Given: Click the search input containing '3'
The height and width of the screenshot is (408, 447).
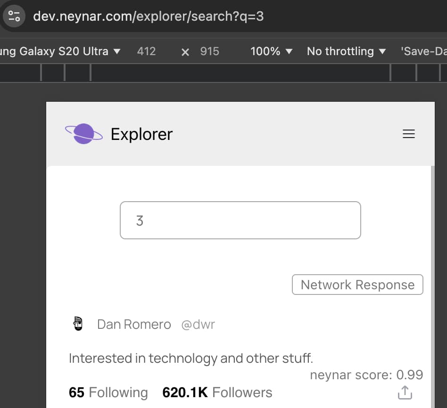Looking at the screenshot, I should (240, 220).
